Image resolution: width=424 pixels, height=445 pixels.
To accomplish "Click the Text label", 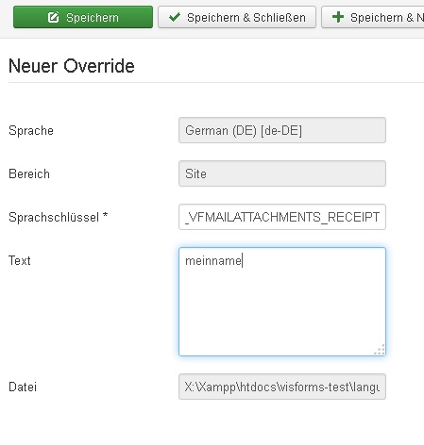I will [x=20, y=260].
